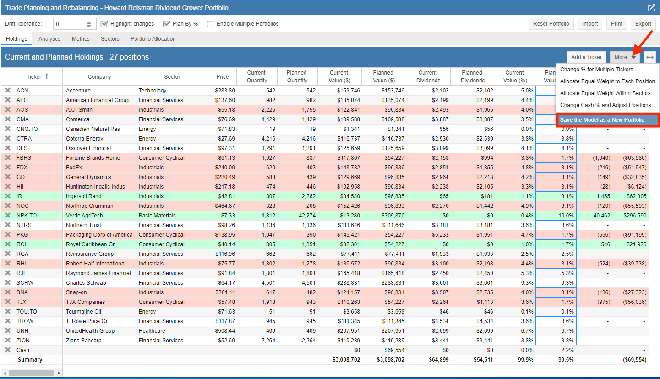Delete NTRS position using X icon
Viewport: 660px width, 379px height.
7,225
